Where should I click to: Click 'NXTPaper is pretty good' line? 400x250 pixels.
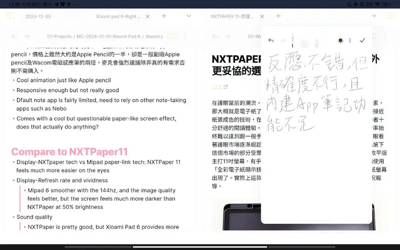point(103,227)
